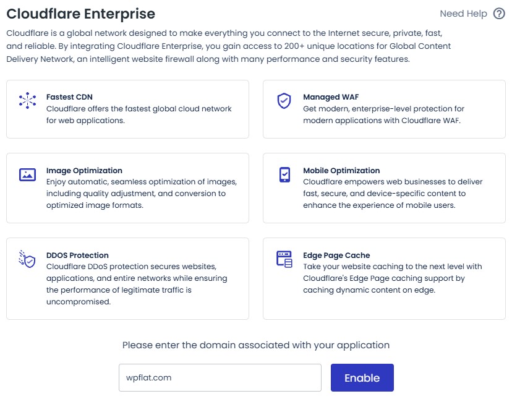
Task: Click the Image Optimization picture icon
Action: pos(28,175)
